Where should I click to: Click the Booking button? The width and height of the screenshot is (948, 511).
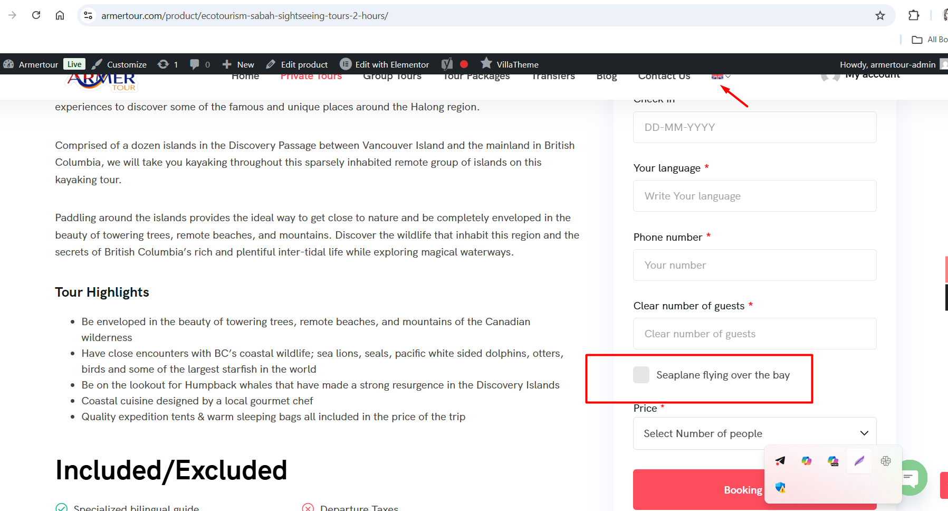pyautogui.click(x=742, y=490)
